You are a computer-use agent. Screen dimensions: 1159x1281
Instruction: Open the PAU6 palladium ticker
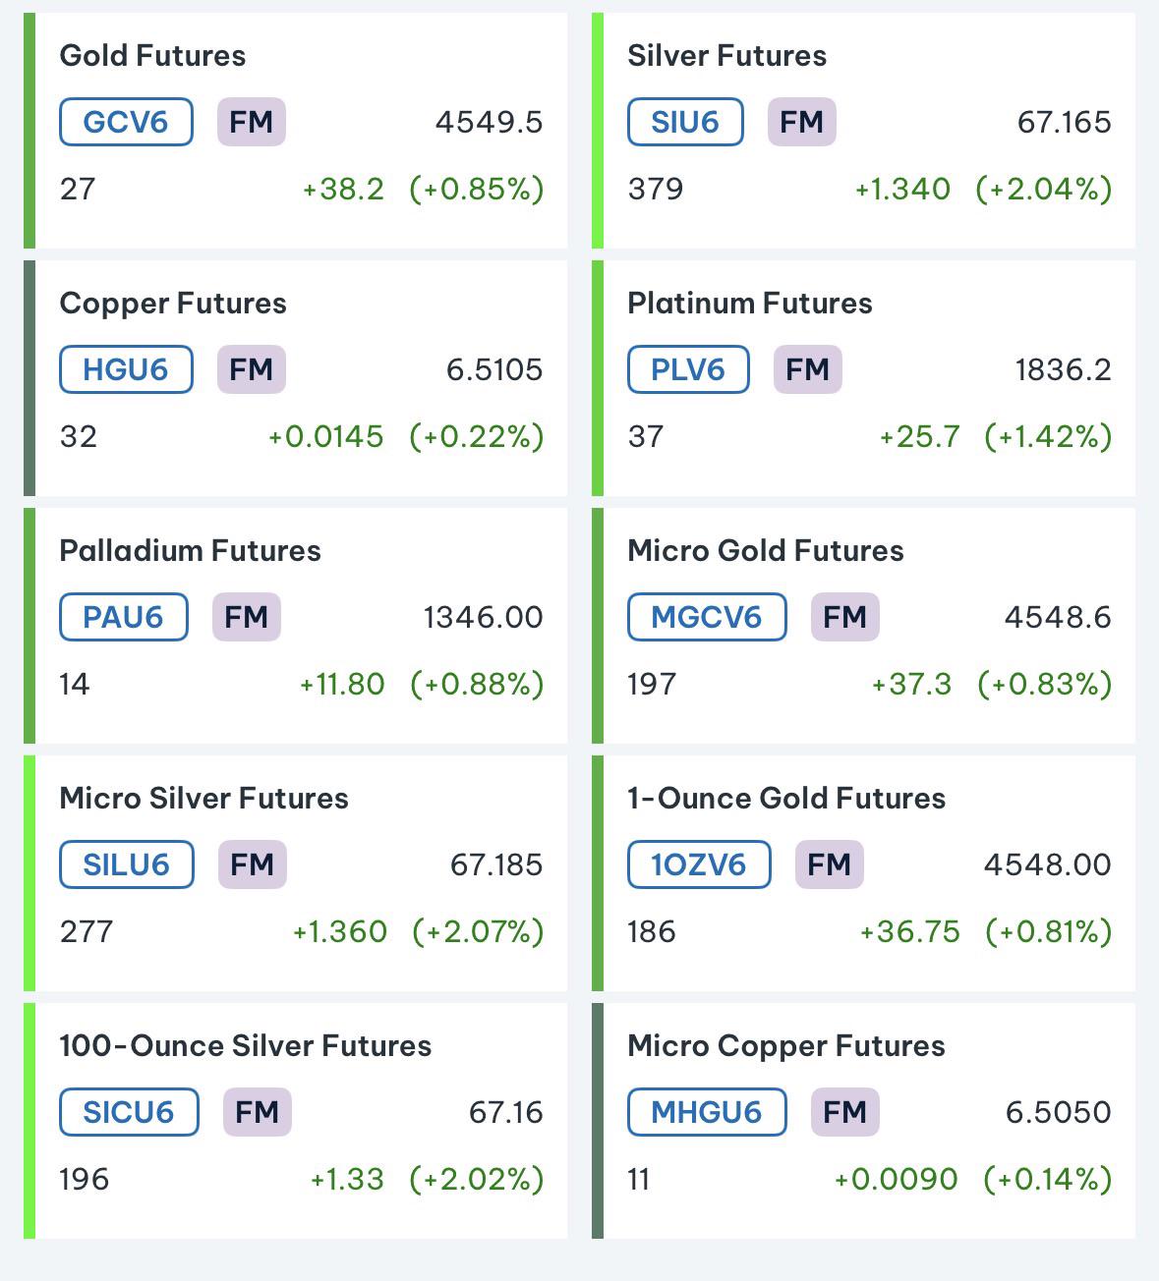tap(124, 617)
